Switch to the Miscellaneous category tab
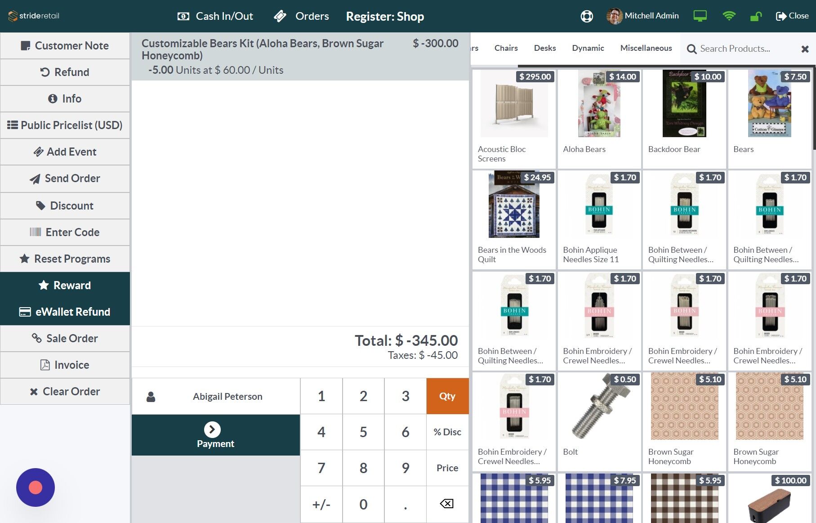 [x=646, y=48]
